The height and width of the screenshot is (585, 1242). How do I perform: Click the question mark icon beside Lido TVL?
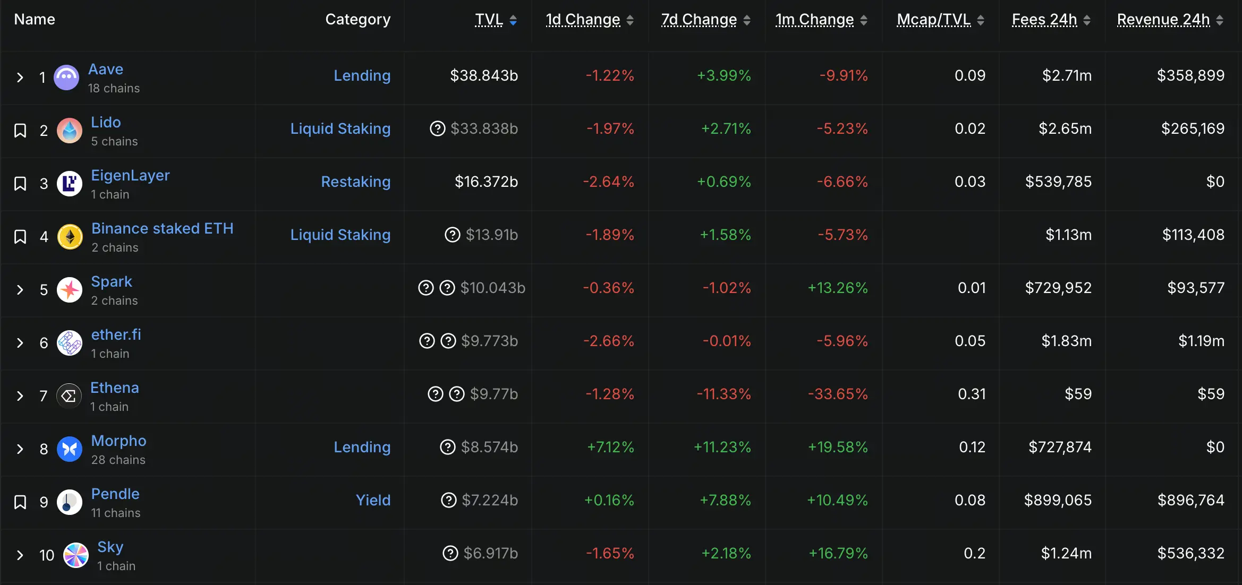tap(437, 128)
